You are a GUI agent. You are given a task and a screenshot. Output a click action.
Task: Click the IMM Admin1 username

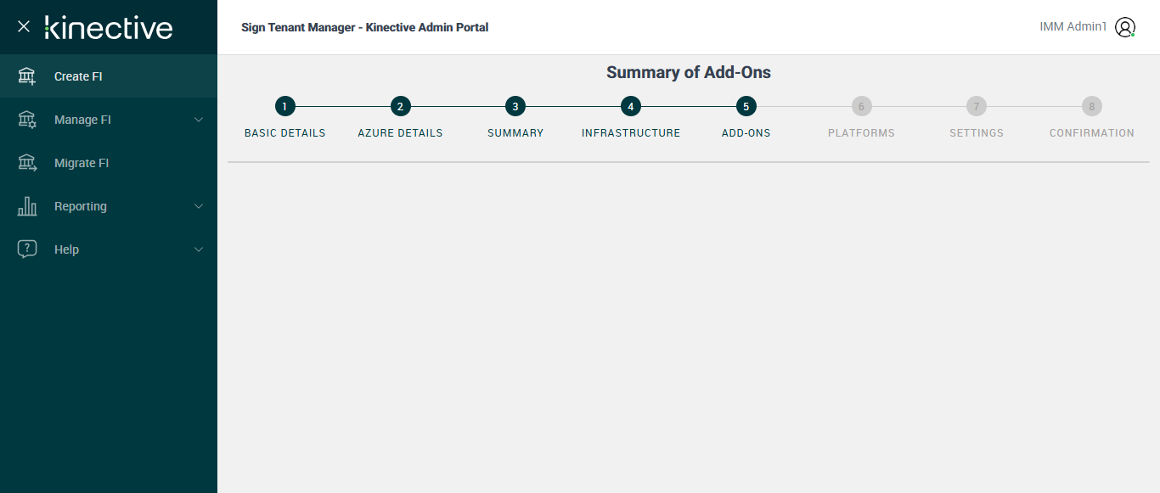(1073, 27)
